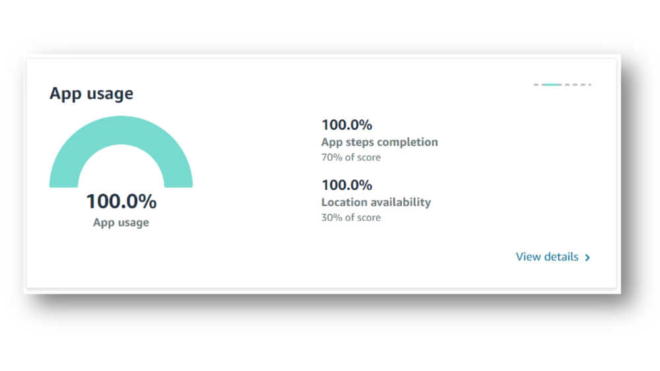Select the large 100.0% gauge value

point(121,201)
